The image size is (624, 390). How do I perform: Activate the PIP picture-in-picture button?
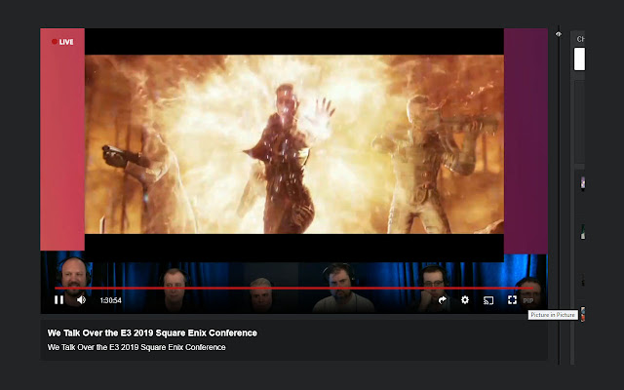pos(528,301)
